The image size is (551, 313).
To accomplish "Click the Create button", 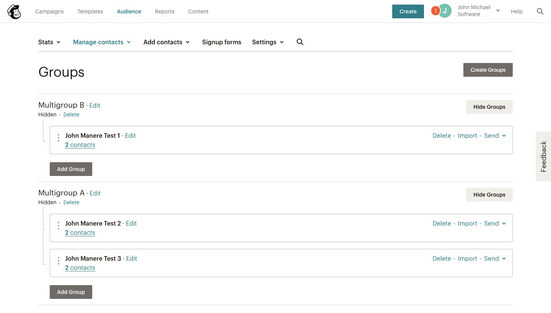I will click(408, 11).
